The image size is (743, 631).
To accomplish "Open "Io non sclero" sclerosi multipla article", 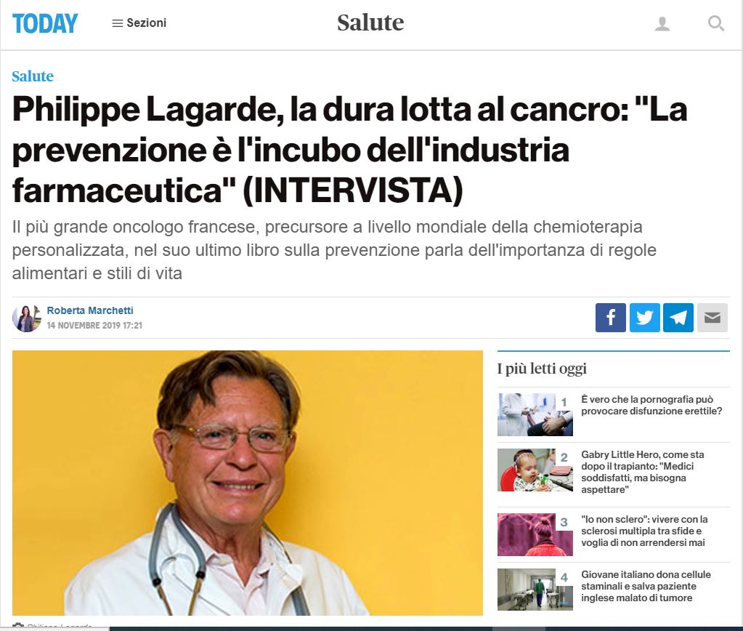I will click(644, 531).
